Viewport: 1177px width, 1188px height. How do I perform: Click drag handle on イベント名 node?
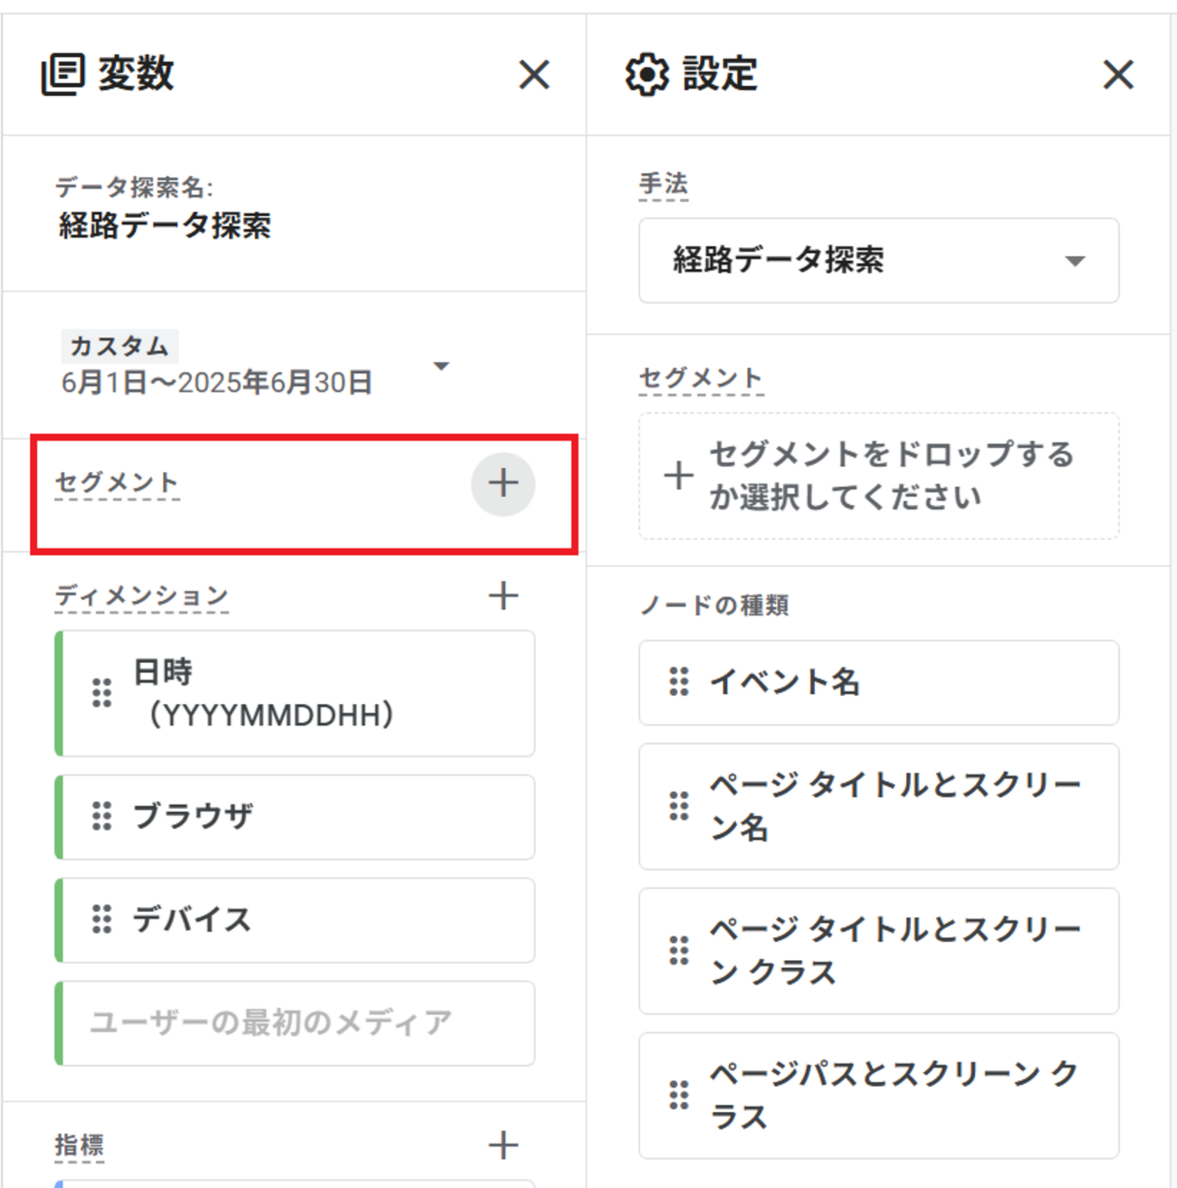(679, 681)
